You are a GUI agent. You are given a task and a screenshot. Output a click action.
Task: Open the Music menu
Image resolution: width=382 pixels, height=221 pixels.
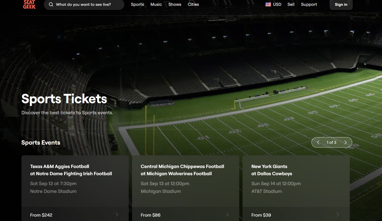tap(156, 4)
